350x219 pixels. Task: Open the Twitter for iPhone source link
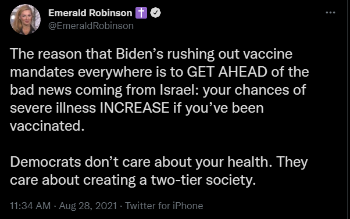point(164,206)
